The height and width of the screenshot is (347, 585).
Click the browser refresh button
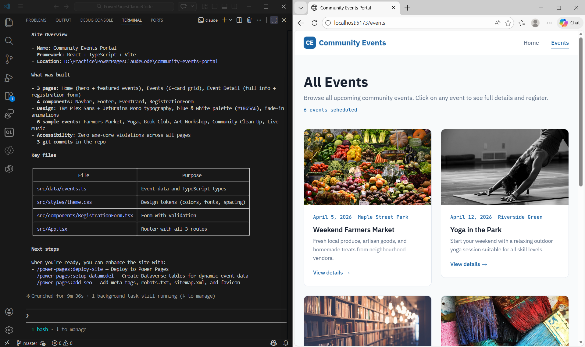(x=314, y=23)
